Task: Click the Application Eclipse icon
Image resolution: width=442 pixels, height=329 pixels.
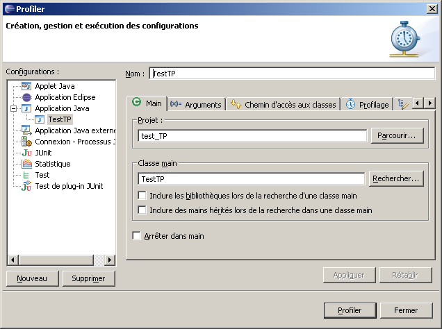Action: [x=26, y=97]
